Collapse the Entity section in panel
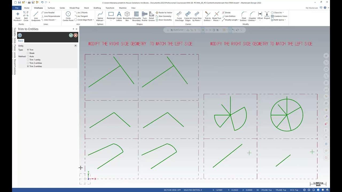 coord(75,46)
